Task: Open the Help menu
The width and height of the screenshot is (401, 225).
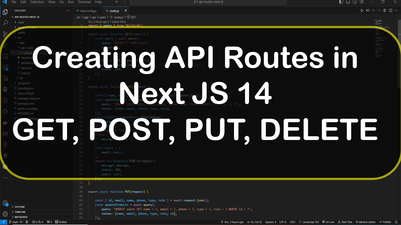Action: point(98,2)
